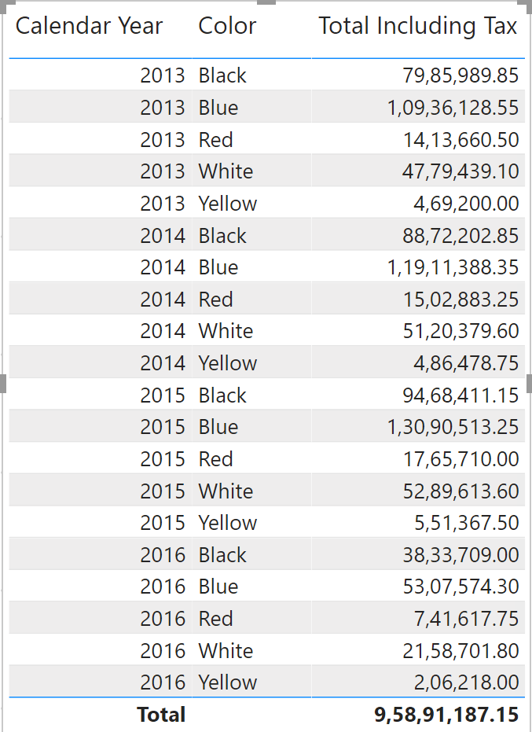Click the 2013 Blue color cell
Screen dimensions: 532x732
tap(218, 108)
